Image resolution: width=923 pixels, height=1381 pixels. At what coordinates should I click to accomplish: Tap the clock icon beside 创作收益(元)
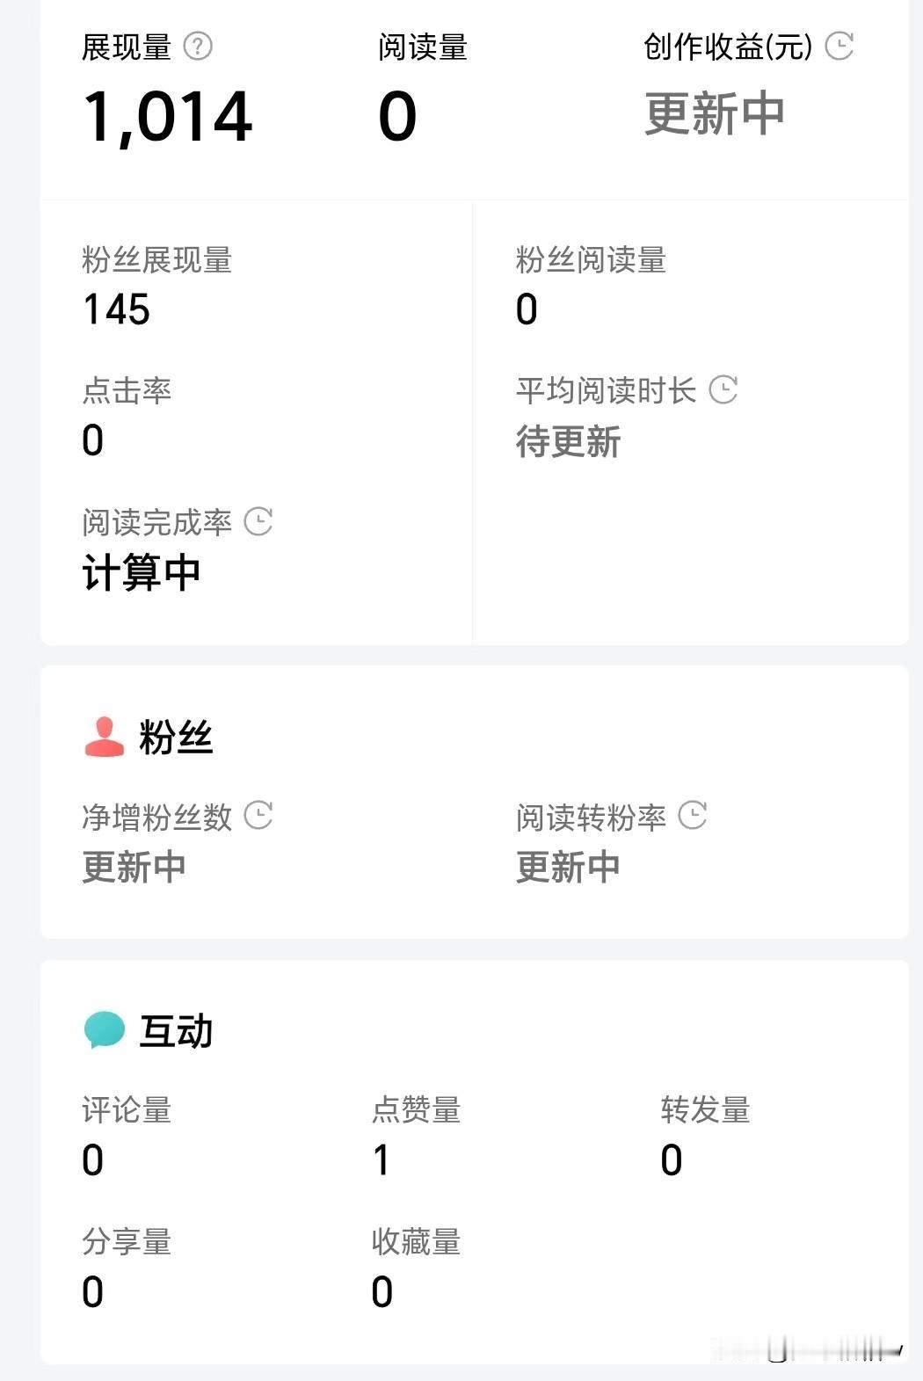pyautogui.click(x=839, y=46)
